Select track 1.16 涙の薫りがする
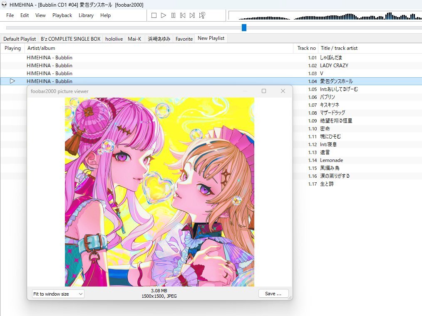 (357, 176)
